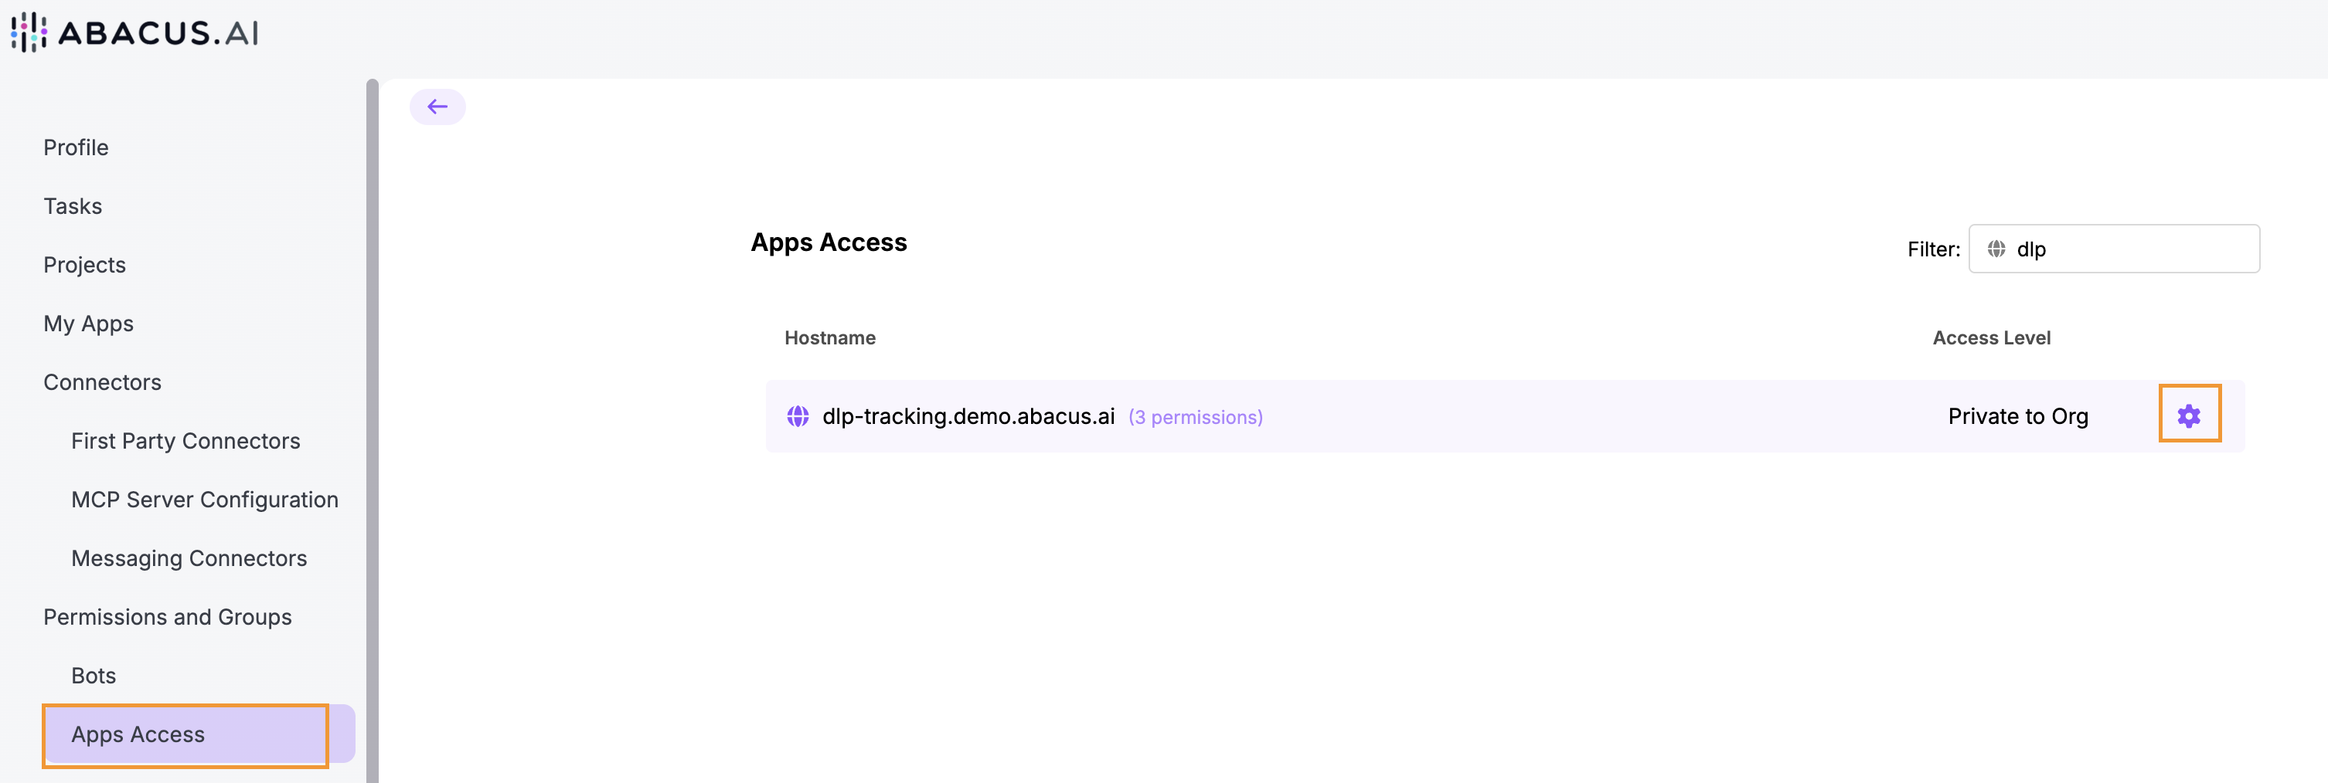2328x783 pixels.
Task: Select Messaging Connectors
Action: pos(190,558)
